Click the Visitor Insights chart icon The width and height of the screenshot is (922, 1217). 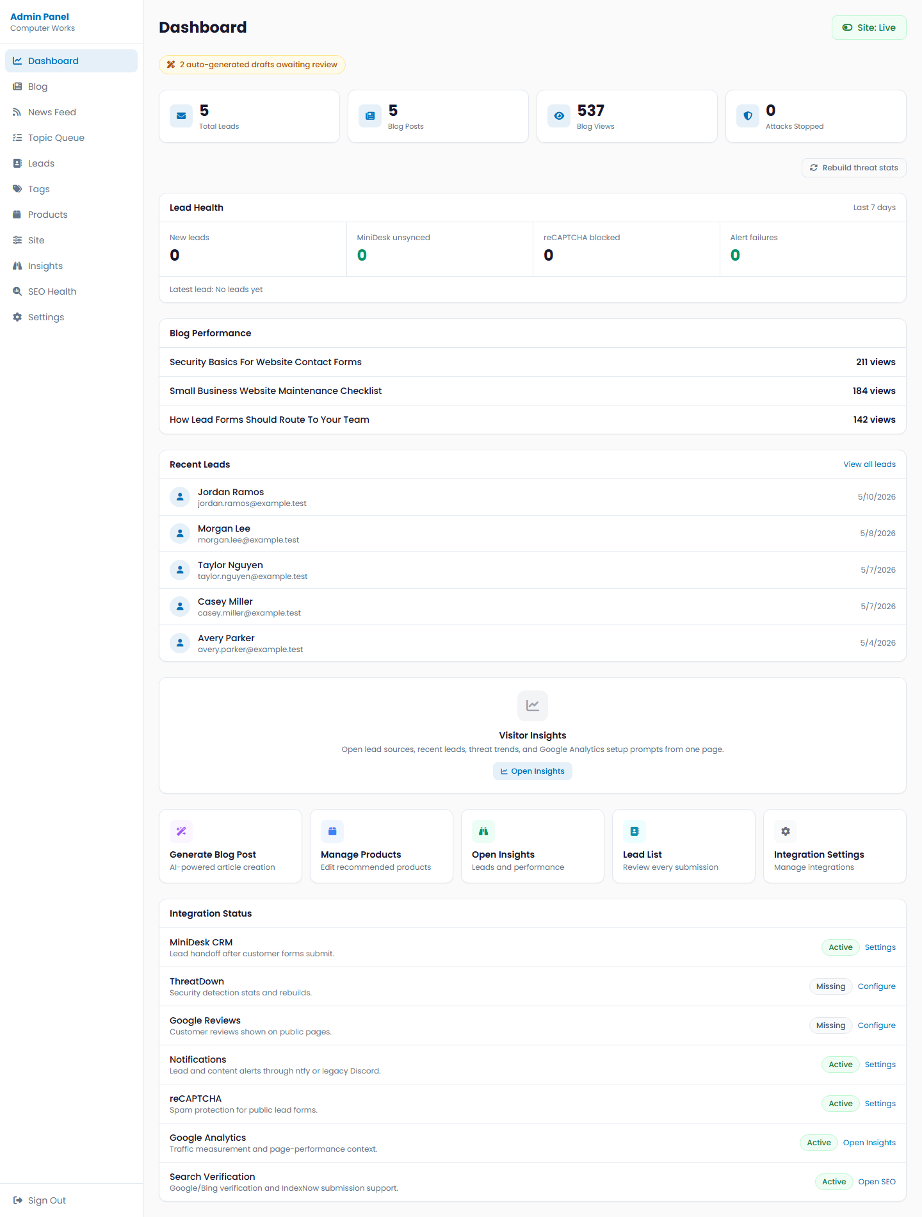533,706
